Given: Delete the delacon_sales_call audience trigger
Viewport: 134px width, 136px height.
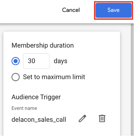Looking at the screenshot, I should coord(102,119).
